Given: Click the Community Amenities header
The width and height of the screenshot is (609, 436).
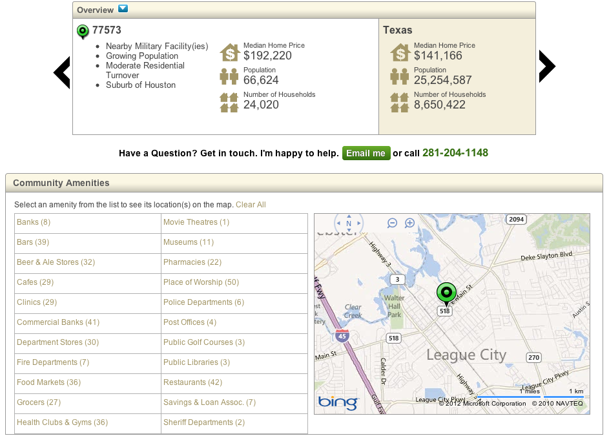Looking at the screenshot, I should click(x=304, y=183).
